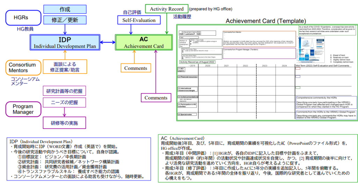Select the 作成 box
The height and width of the screenshot is (183, 358).
coord(65,9)
